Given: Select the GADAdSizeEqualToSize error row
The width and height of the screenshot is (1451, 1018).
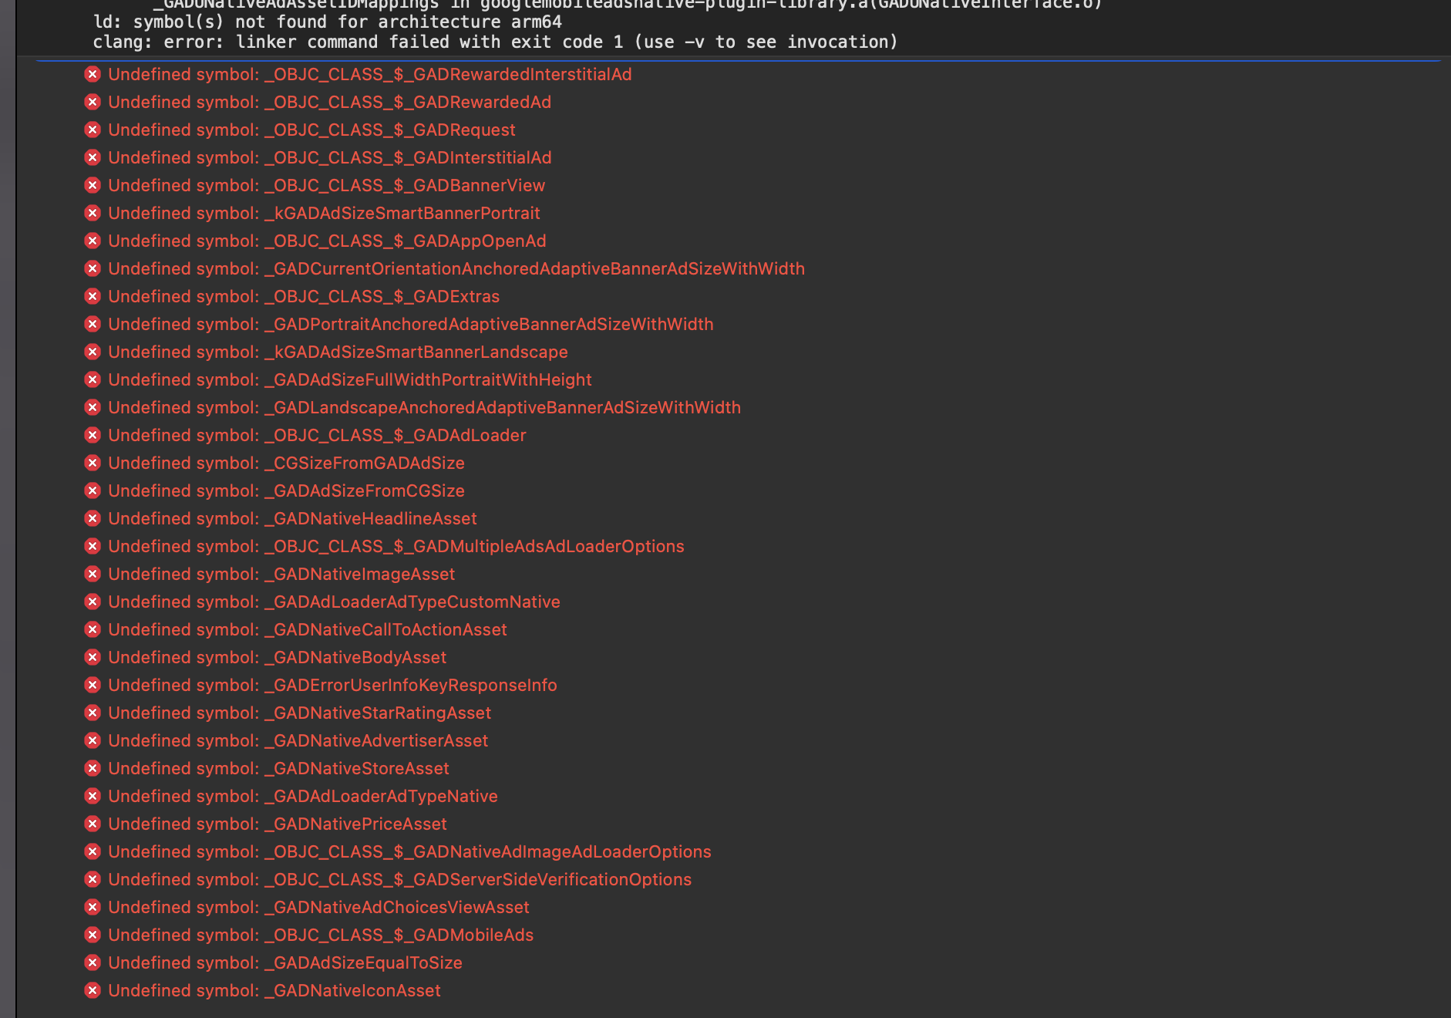Looking at the screenshot, I should tap(284, 962).
